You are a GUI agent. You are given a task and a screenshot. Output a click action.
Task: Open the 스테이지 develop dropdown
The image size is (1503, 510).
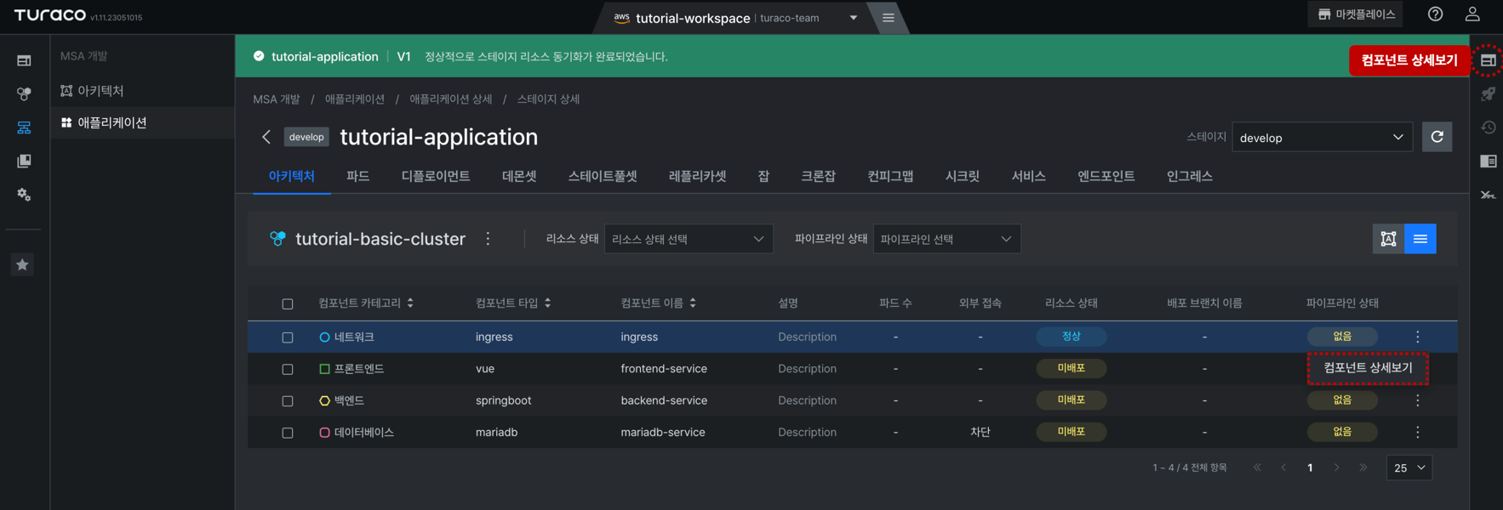tap(1322, 137)
